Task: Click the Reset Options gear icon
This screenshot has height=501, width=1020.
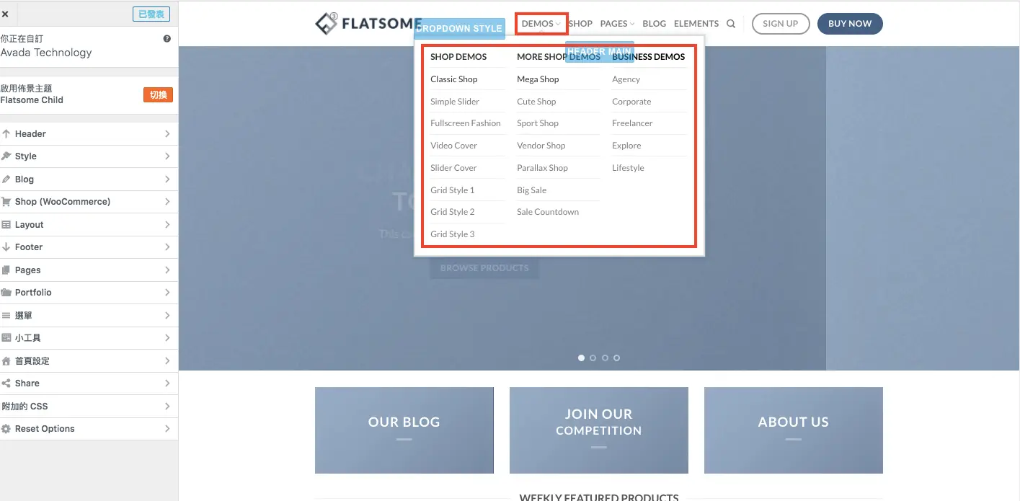Action: [x=6, y=428]
